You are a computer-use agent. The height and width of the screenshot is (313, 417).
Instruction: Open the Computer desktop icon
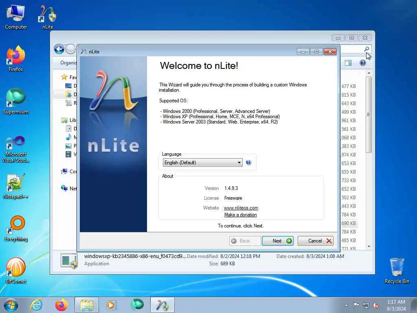(x=16, y=17)
